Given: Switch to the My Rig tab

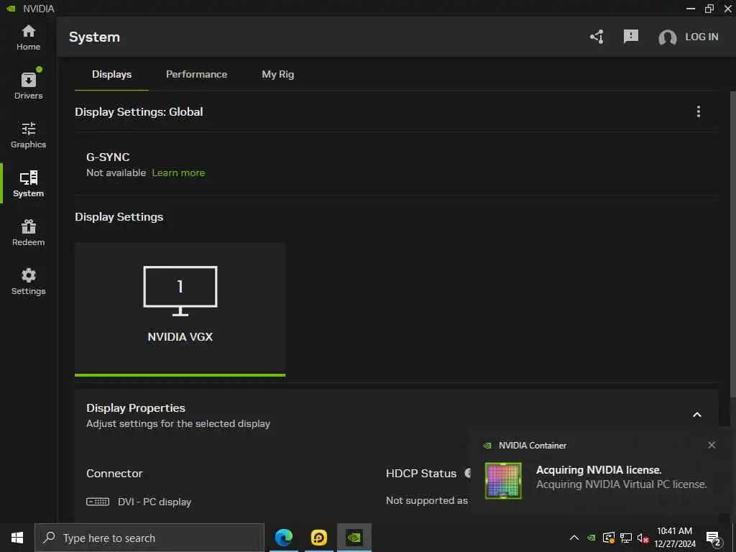Looking at the screenshot, I should (278, 74).
